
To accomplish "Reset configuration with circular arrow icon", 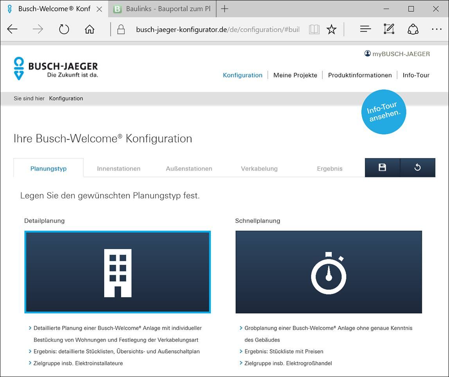I will click(417, 168).
